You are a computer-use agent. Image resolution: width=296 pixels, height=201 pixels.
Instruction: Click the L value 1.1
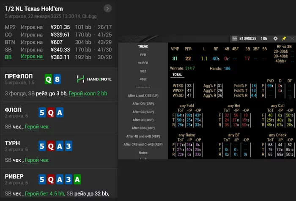click(x=204, y=59)
